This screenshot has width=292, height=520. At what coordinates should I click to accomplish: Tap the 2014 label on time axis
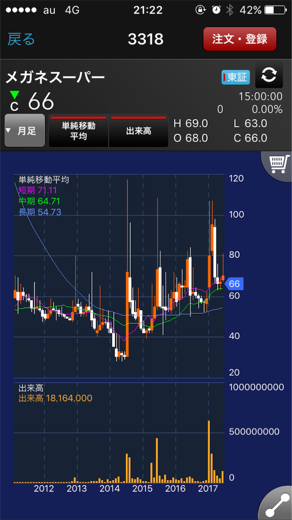109,489
